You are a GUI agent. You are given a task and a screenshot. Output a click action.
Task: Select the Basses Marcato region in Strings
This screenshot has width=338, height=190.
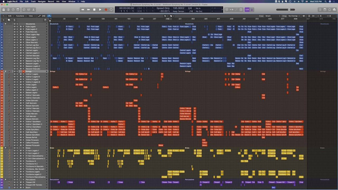click(x=185, y=119)
